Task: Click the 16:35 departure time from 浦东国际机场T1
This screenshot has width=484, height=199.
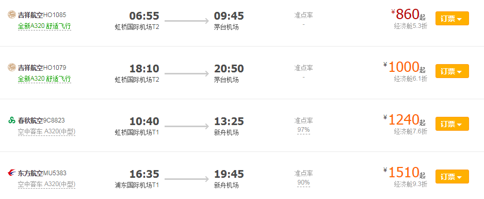Action: (x=144, y=174)
